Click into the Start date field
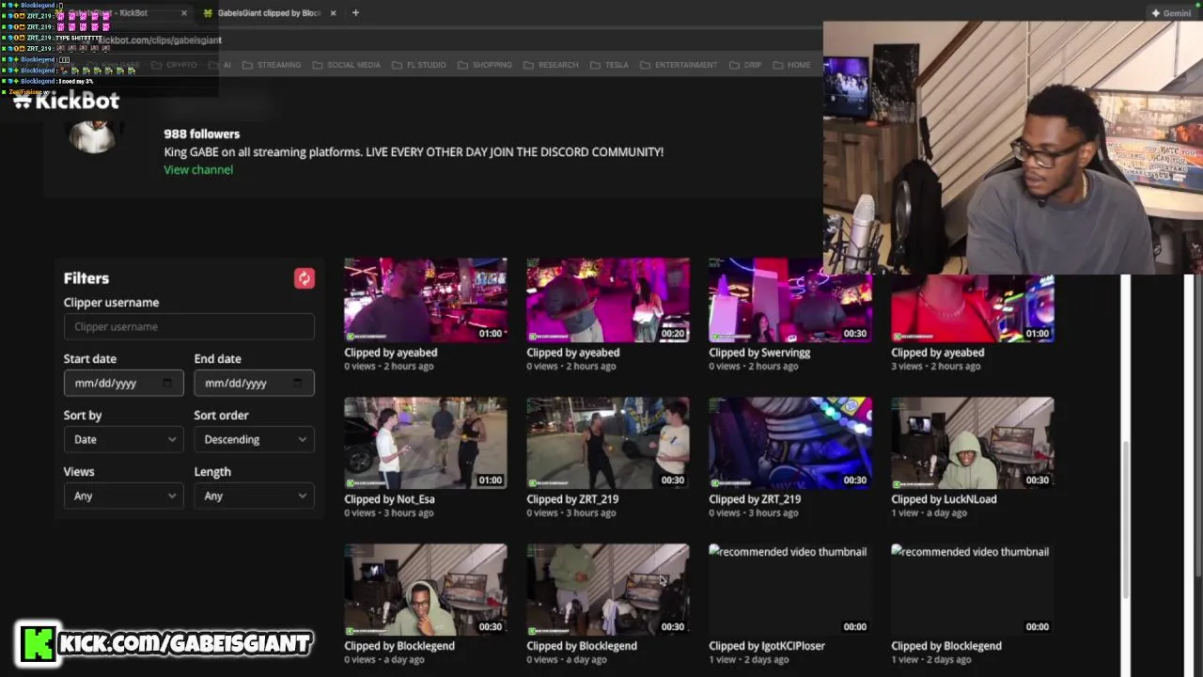This screenshot has height=677, width=1203. (x=123, y=383)
